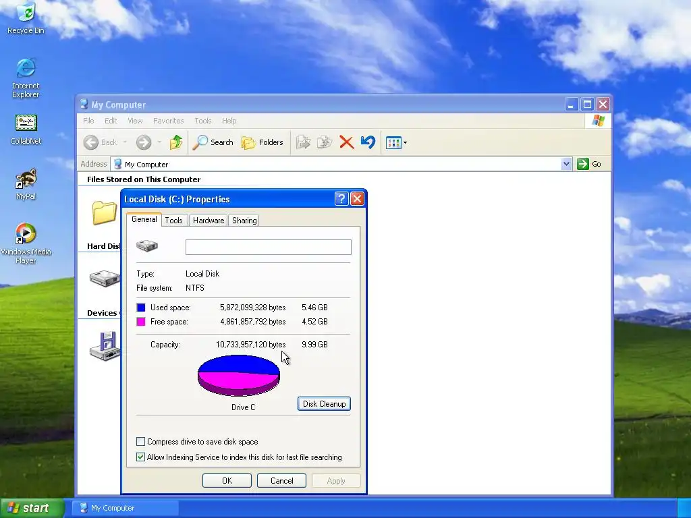The image size is (691, 518).
Task: Click the red Delete X toolbar icon
Action: (346, 142)
